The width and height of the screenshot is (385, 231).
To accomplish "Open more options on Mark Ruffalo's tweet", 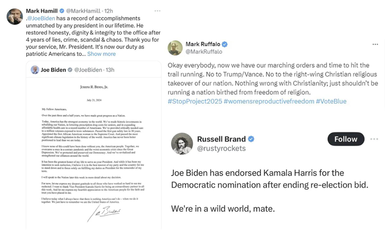I will pyautogui.click(x=375, y=44).
